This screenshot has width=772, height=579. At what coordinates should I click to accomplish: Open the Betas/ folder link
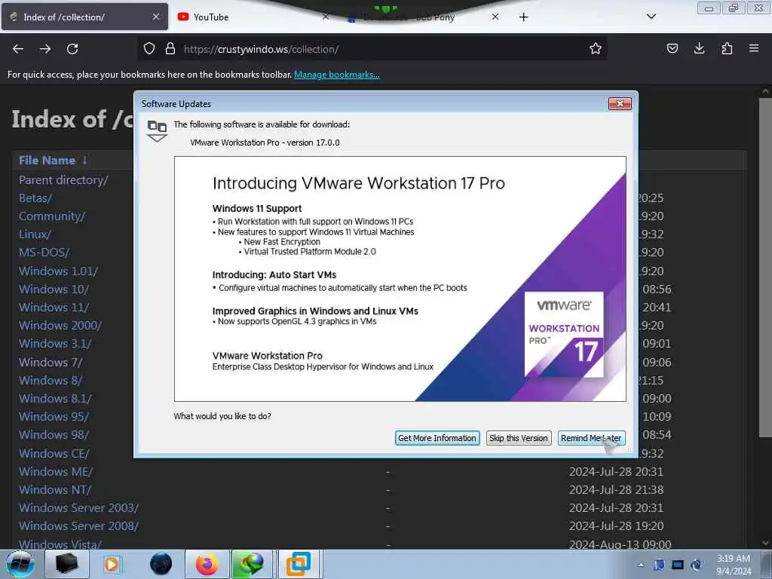35,198
